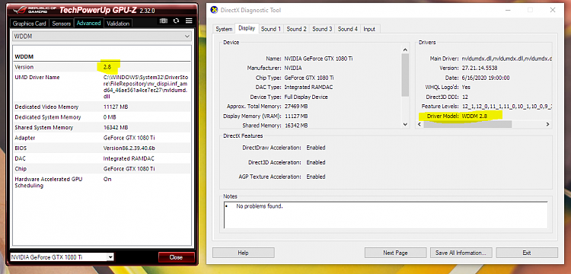Minimize the DirectX Diagnostic Tool window
571x274 pixels.
[x=508, y=10]
